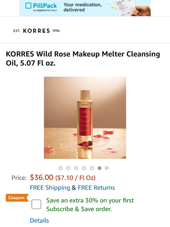
Task: Click the Save an extra 30% green text
Action: coord(90,200)
